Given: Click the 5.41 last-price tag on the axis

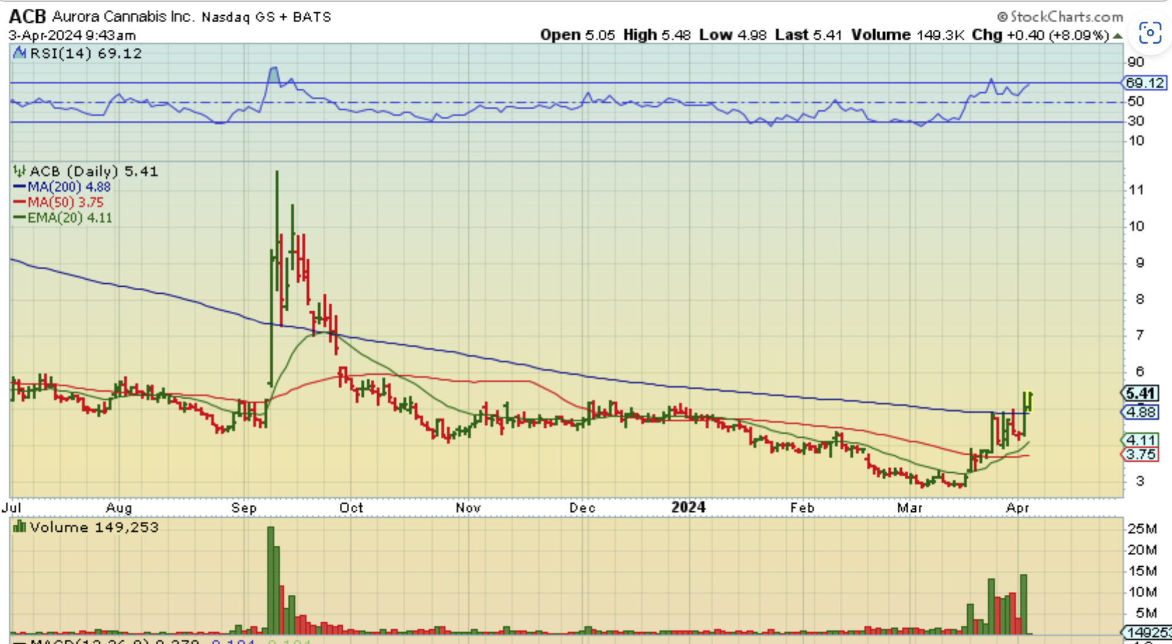Looking at the screenshot, I should (1140, 393).
